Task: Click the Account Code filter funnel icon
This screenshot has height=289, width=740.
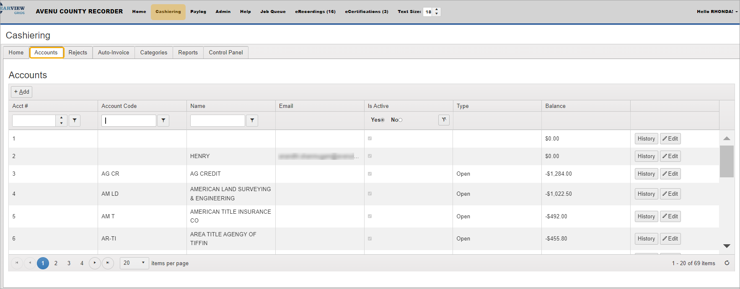Action: 163,120
